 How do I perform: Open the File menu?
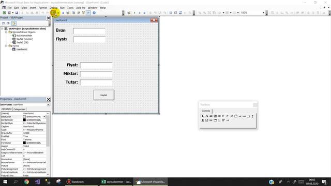coord(9,8)
